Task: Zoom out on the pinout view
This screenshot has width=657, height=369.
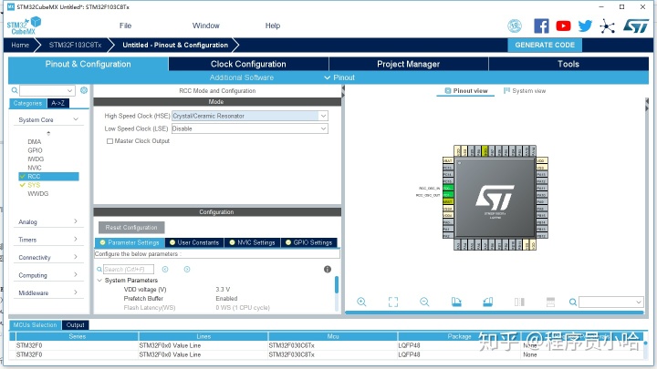Action: tap(424, 302)
